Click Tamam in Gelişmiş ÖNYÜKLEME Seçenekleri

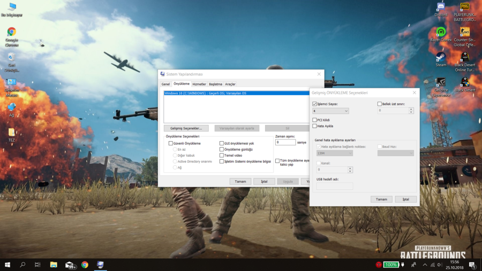click(381, 199)
